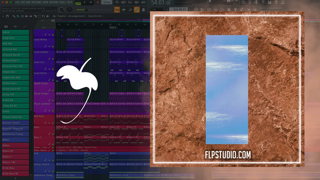This screenshot has height=180, width=320.
Task: Click the metronome icon
Action: tap(116, 2)
